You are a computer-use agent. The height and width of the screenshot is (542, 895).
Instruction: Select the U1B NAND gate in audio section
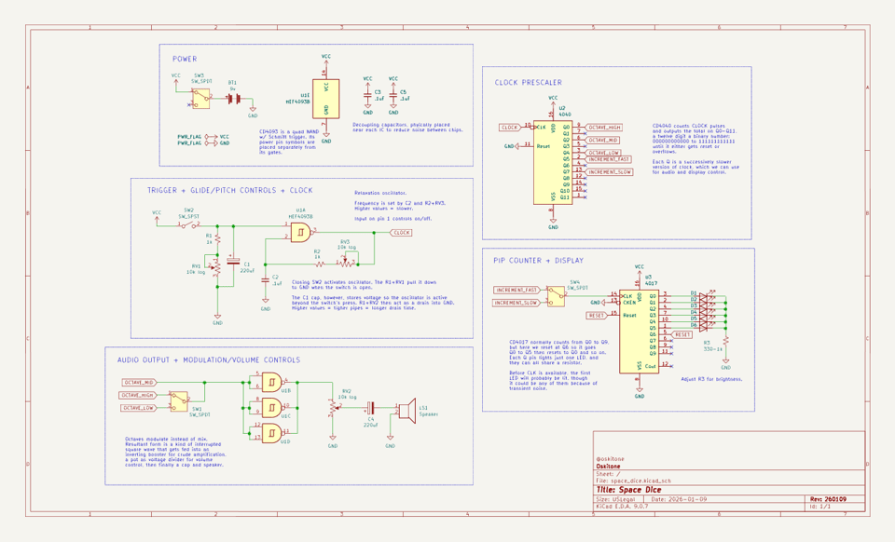tap(271, 381)
